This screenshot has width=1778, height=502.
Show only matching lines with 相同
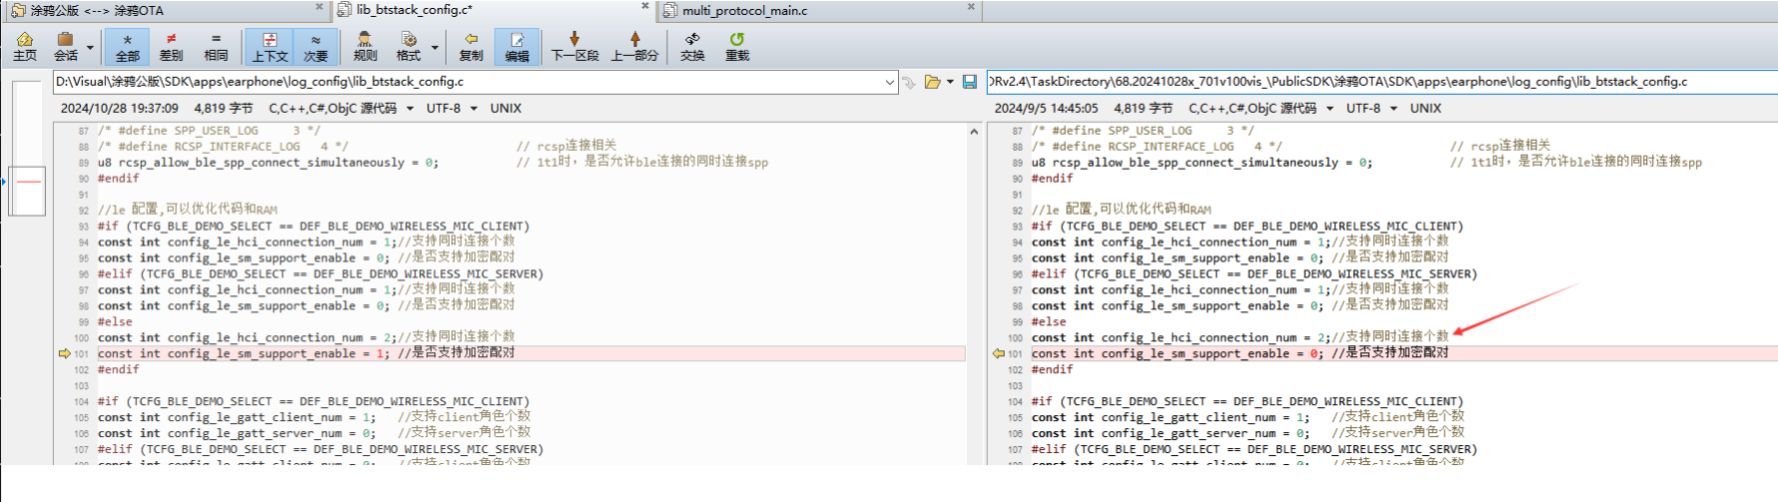coord(216,47)
